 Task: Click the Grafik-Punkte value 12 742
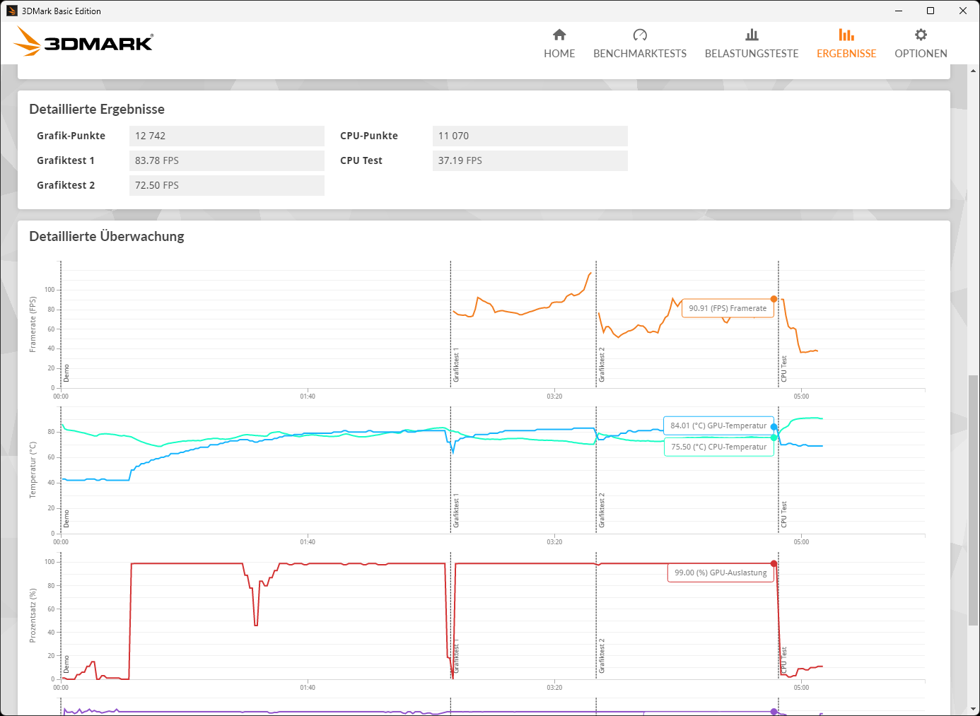(x=227, y=136)
